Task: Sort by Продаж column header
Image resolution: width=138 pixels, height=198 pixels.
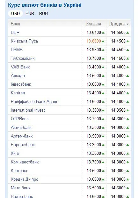Action: tap(117, 24)
